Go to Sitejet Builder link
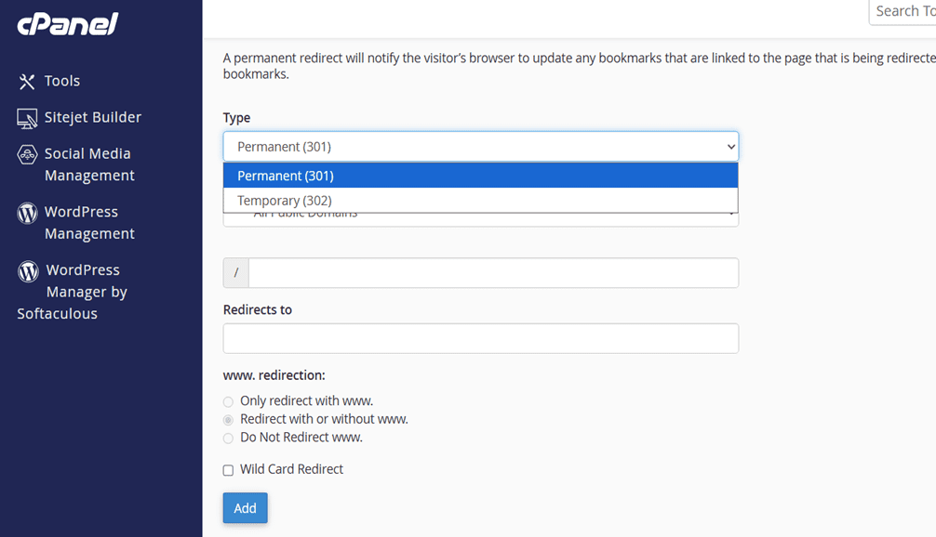936x537 pixels. (93, 118)
